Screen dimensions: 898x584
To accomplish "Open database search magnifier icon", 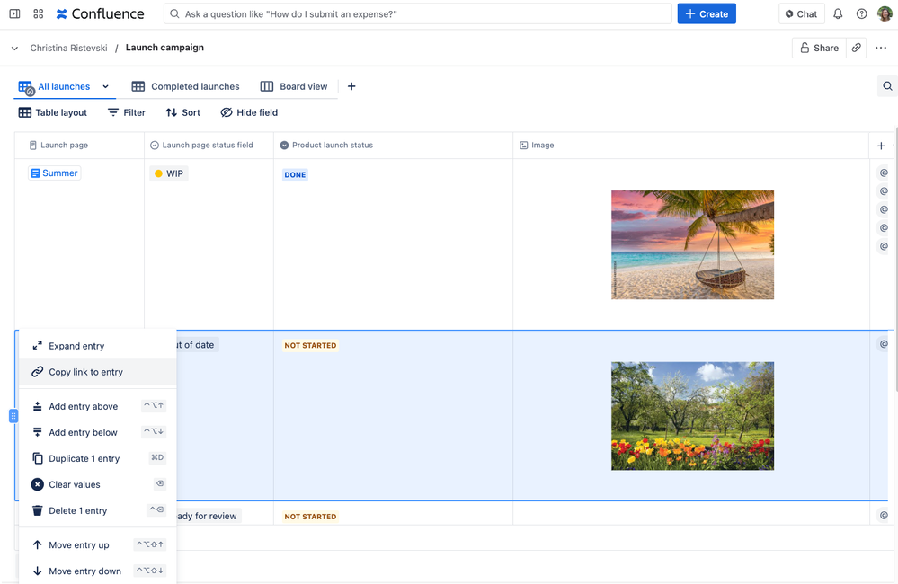I will point(887,86).
